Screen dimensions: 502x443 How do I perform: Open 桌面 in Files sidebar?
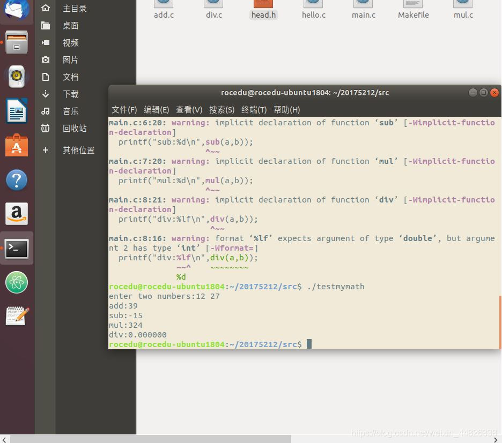coord(70,26)
